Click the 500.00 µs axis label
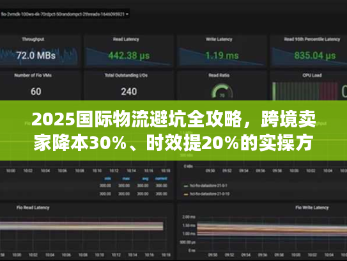 point(187,242)
